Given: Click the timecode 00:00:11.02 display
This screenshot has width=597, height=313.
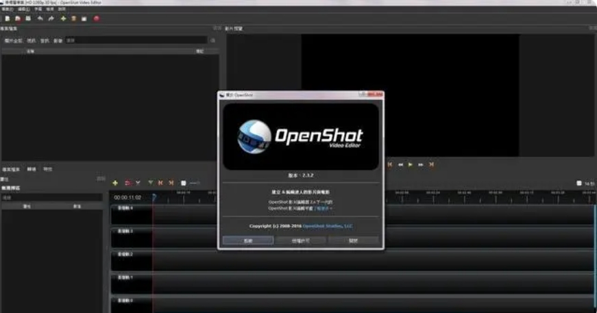Looking at the screenshot, I should click(x=127, y=197).
